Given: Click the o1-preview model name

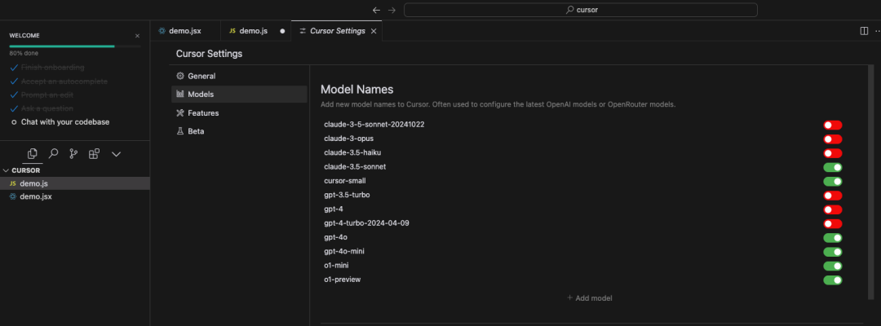Looking at the screenshot, I should 342,279.
